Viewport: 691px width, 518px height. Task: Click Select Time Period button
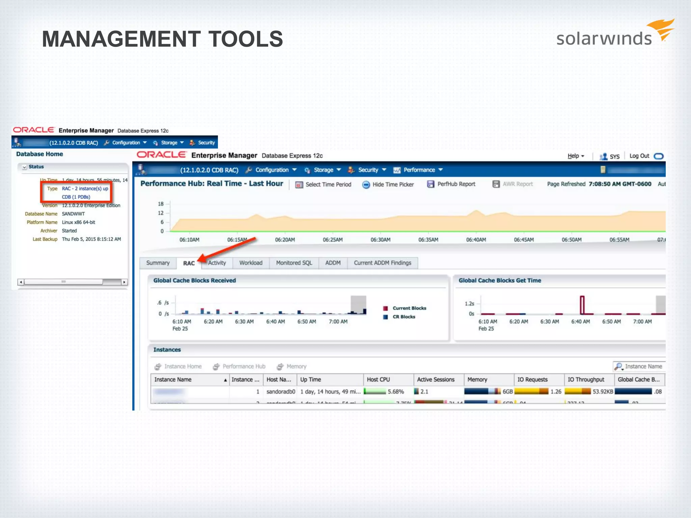tap(323, 184)
